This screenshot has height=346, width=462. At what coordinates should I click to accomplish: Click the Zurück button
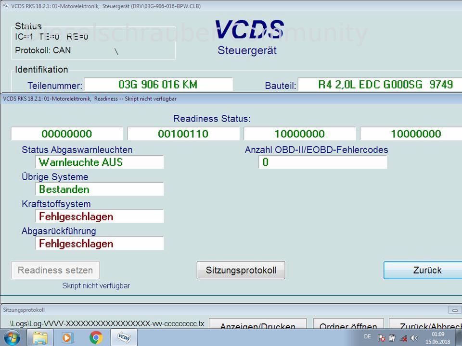[423, 270]
